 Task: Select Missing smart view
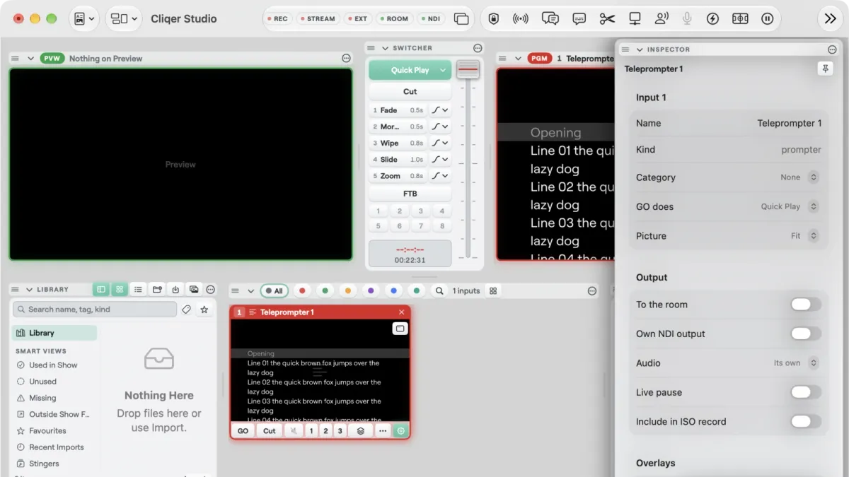click(42, 398)
